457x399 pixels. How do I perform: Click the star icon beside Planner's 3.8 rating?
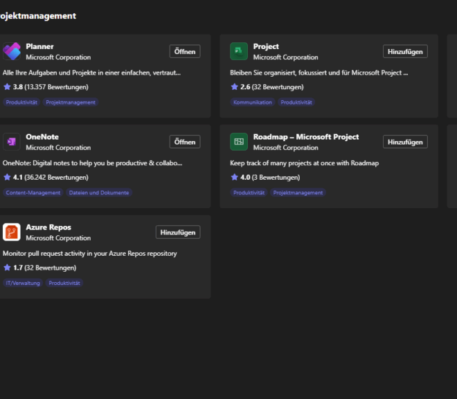[x=7, y=86]
